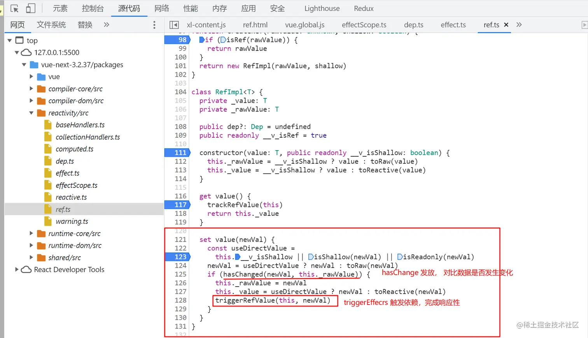Switch to the 网络 panel tab
The width and height of the screenshot is (588, 338).
(x=162, y=8)
